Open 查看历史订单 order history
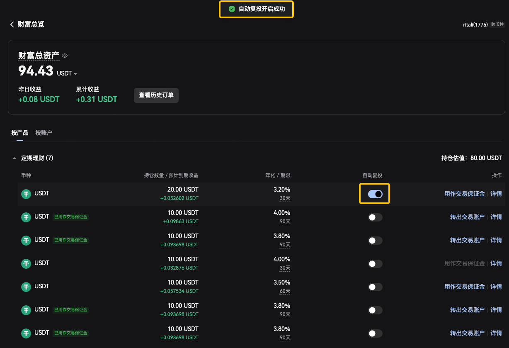This screenshot has width=509, height=348. pyautogui.click(x=156, y=95)
